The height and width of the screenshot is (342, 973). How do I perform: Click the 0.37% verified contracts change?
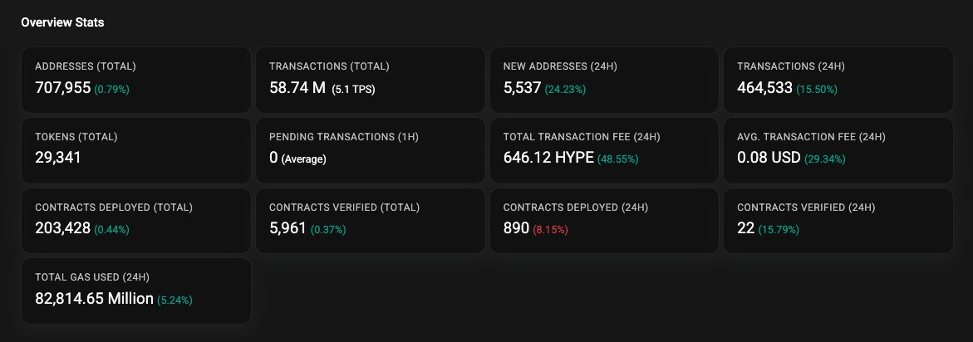(328, 230)
